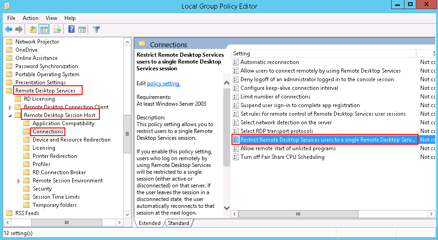Select Session Time Limits tree item
This screenshot has width=438, height=240.
click(56, 197)
